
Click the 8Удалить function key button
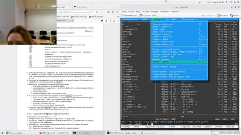[x=207, y=127]
